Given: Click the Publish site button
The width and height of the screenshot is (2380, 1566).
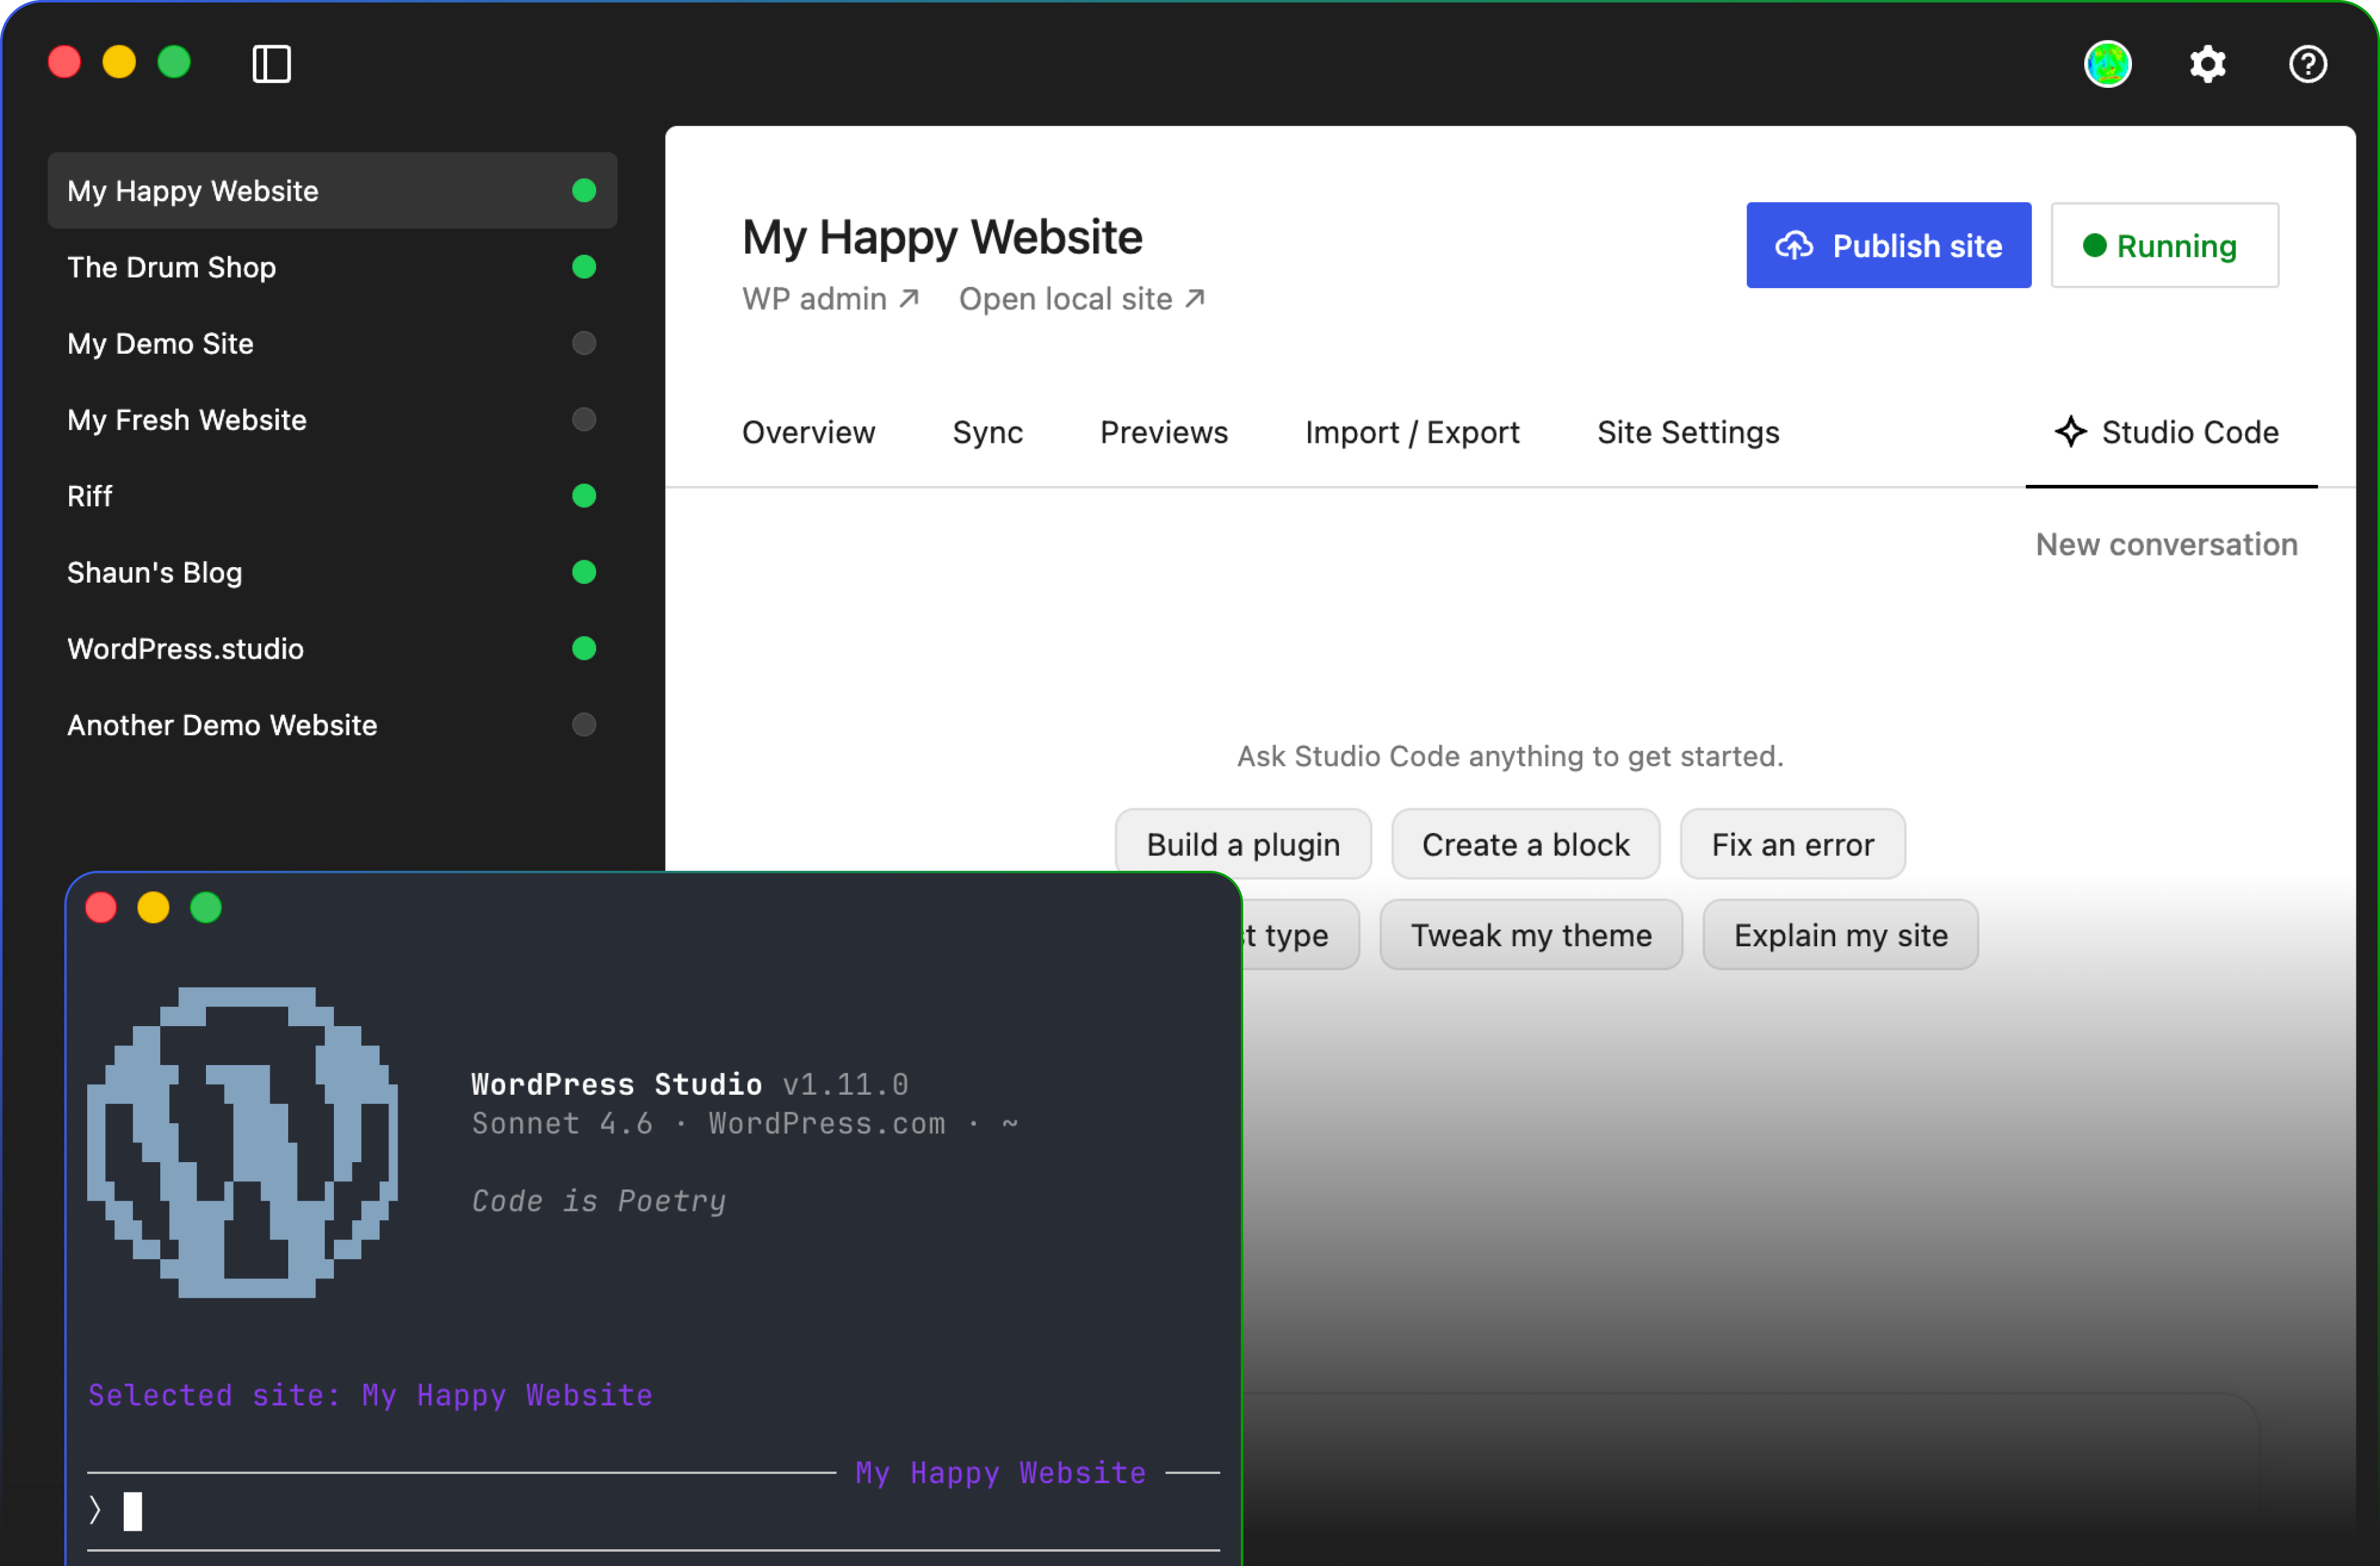Looking at the screenshot, I should pyautogui.click(x=1888, y=245).
